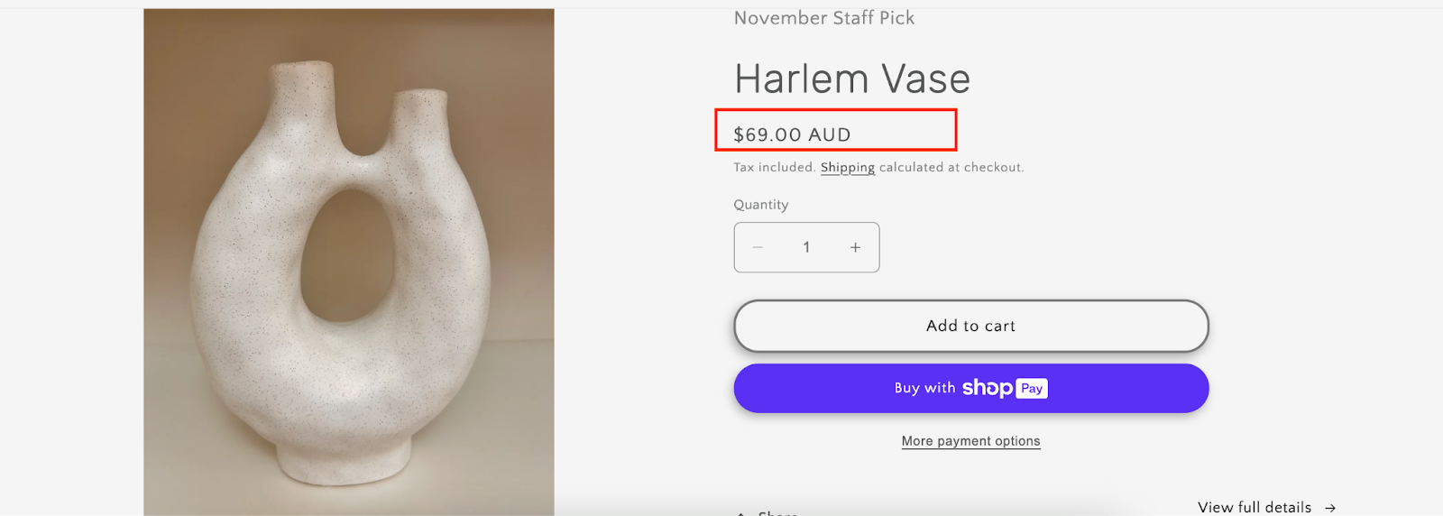Click the white Pay badge icon
The height and width of the screenshot is (516, 1443).
pos(1032,388)
